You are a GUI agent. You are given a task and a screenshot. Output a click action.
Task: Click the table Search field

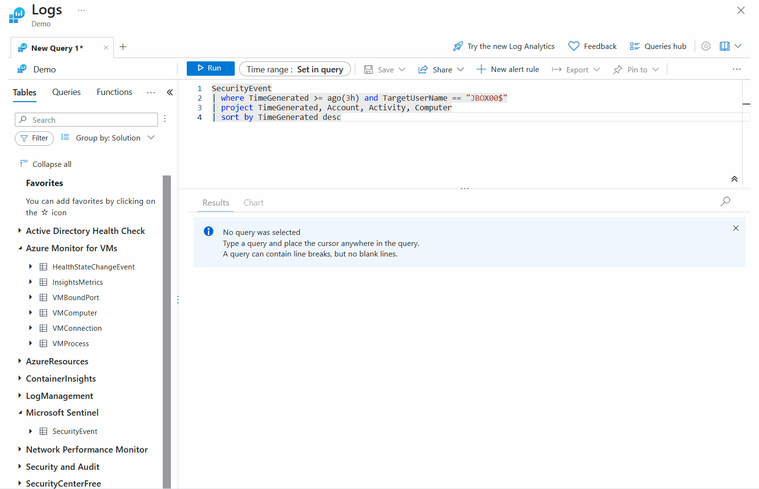(86, 120)
